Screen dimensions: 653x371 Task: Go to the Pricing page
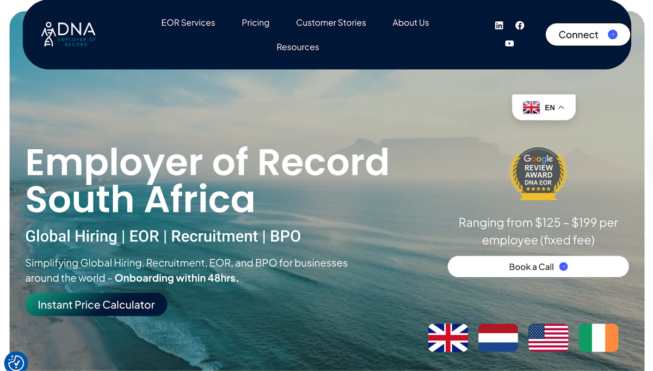click(x=255, y=23)
